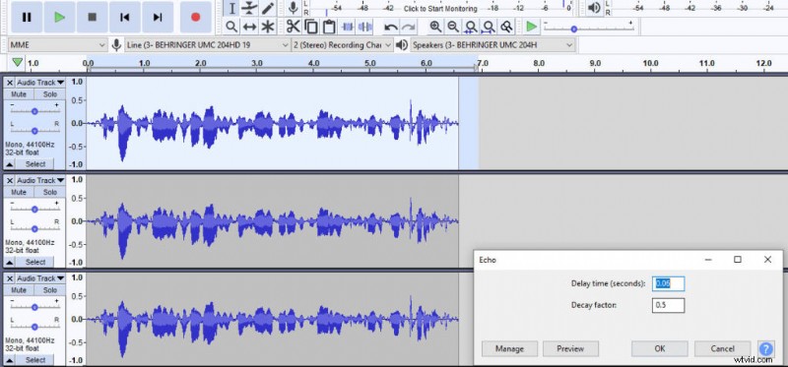
Task: Start recording with the red Record button
Action: point(195,17)
